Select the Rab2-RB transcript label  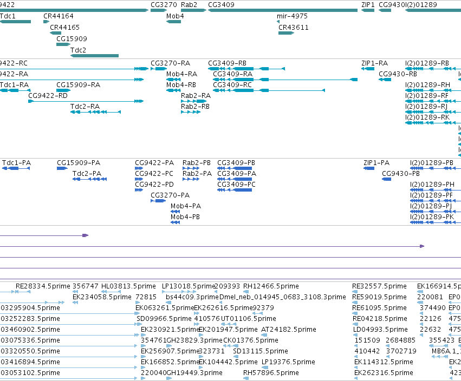point(196,107)
